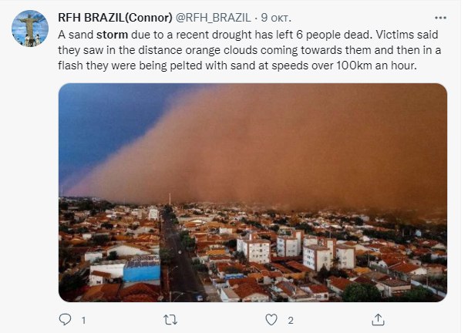Click the orange dust cloud in photo
This screenshot has width=468, height=333.
tap(278, 146)
